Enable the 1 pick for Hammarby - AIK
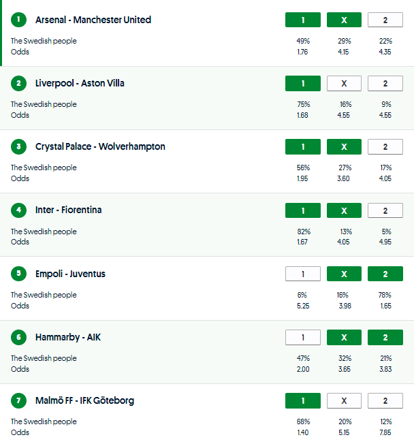 [x=303, y=337]
